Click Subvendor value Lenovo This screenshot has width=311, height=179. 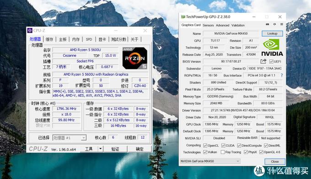point(216,68)
